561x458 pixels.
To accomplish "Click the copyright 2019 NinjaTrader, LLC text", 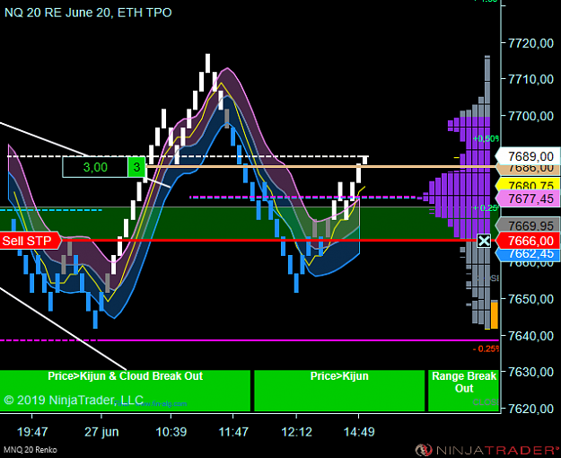I will click(x=75, y=400).
